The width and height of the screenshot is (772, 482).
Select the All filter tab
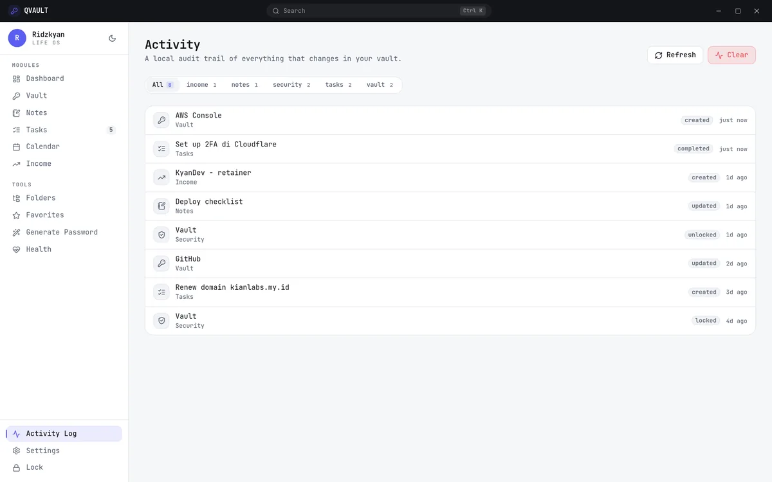click(x=163, y=85)
